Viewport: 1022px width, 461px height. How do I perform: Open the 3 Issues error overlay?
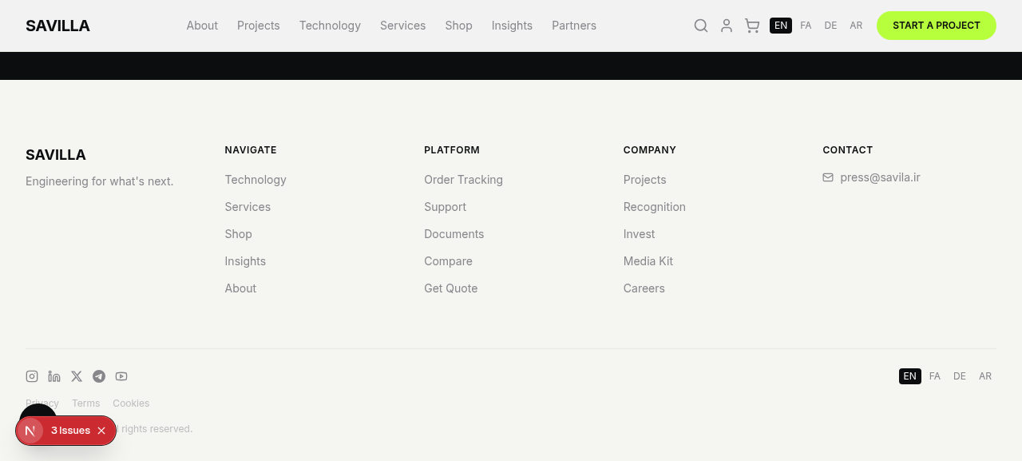click(x=70, y=431)
